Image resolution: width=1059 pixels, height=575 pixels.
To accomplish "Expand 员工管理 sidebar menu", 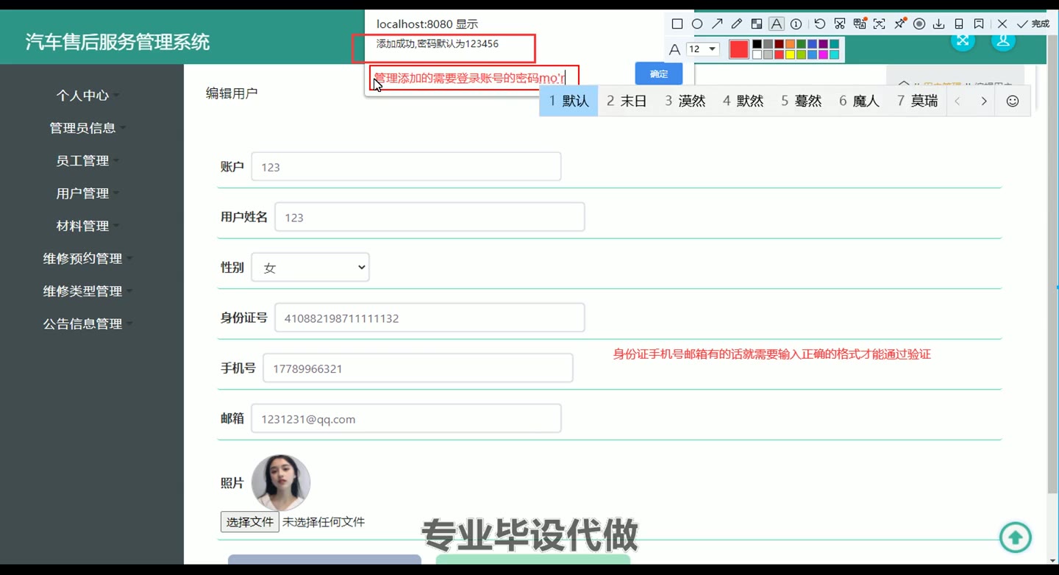I will (87, 160).
